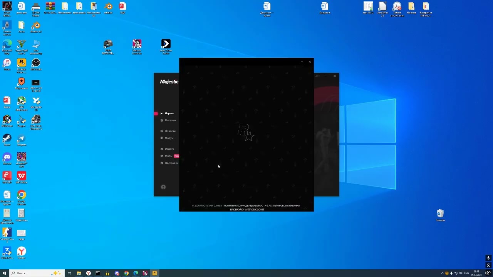Open Магазин in Majestic launcher sidebar
Image resolution: width=493 pixels, height=277 pixels.
[x=168, y=120]
